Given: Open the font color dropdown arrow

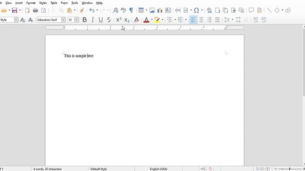Looking at the screenshot, I should click(x=152, y=20).
